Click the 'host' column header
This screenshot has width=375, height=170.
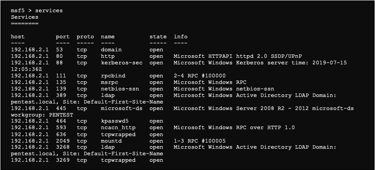coord(17,37)
